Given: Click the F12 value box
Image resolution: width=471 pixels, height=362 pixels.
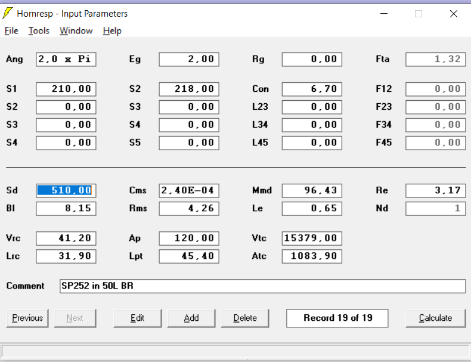Looking at the screenshot, I should (436, 89).
